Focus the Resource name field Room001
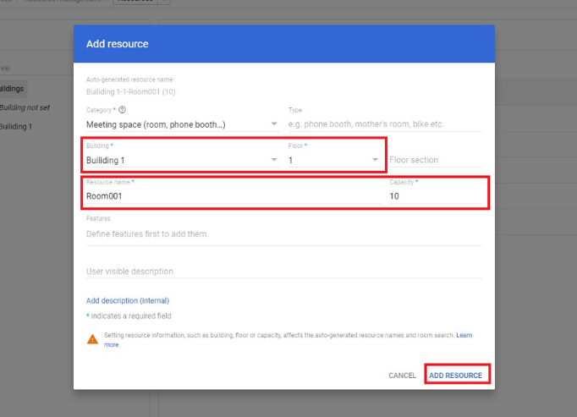This screenshot has width=577, height=417. (234, 196)
